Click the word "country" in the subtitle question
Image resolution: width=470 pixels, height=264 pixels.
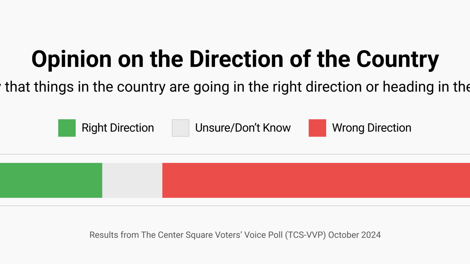pyautogui.click(x=141, y=87)
